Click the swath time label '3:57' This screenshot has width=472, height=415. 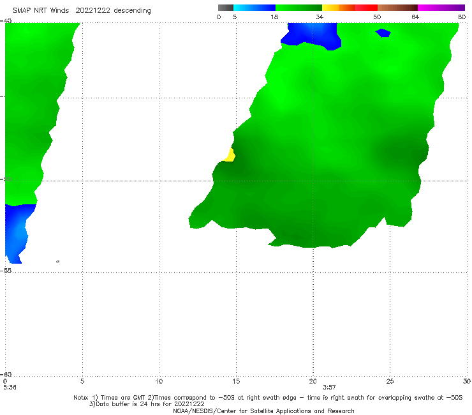point(329,388)
